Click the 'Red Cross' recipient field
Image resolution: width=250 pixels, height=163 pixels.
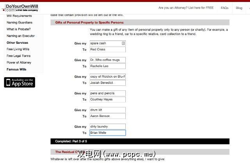108,50
